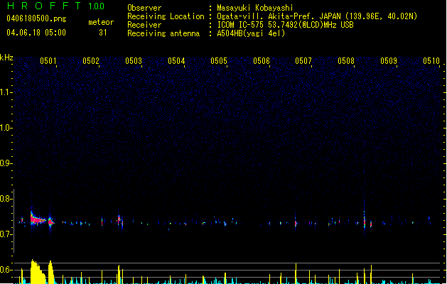Image resolution: width=447 pixels, height=284 pixels.
Task: Click the large meteor echo after 05:00
Action: pos(38,219)
